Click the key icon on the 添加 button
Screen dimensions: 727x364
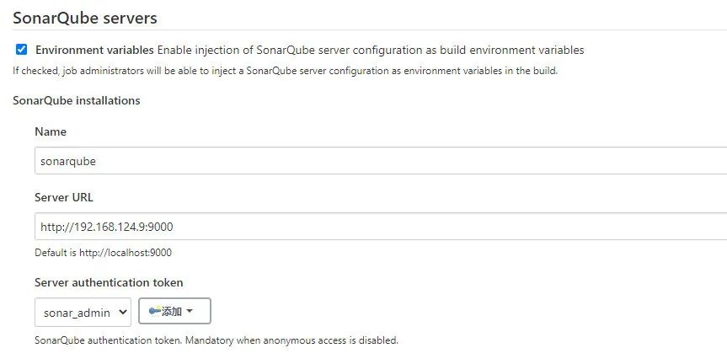(154, 312)
